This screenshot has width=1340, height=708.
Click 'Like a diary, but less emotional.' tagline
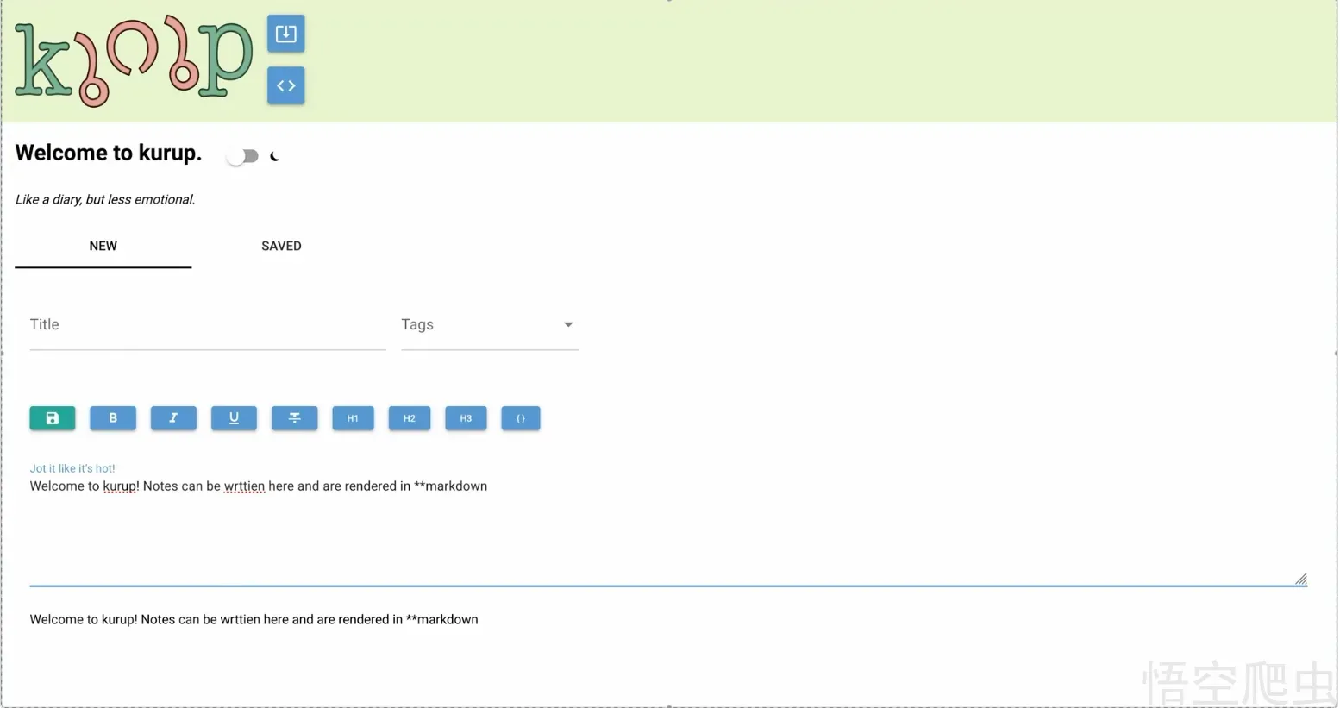coord(105,199)
